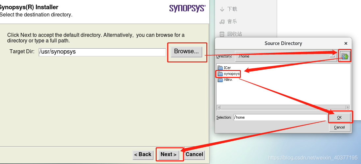Click the music note icon in sidebar
The image size is (361, 164).
tap(222, 22)
